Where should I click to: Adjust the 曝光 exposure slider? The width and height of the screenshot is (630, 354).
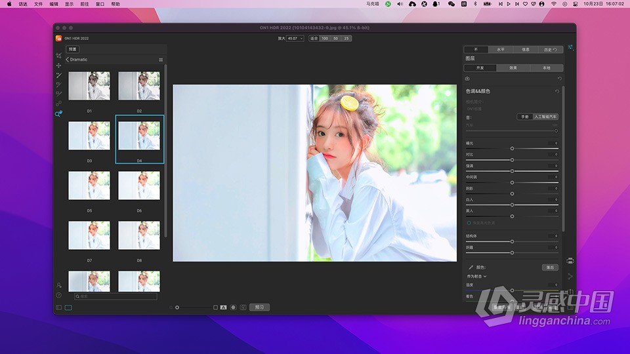[x=512, y=149]
